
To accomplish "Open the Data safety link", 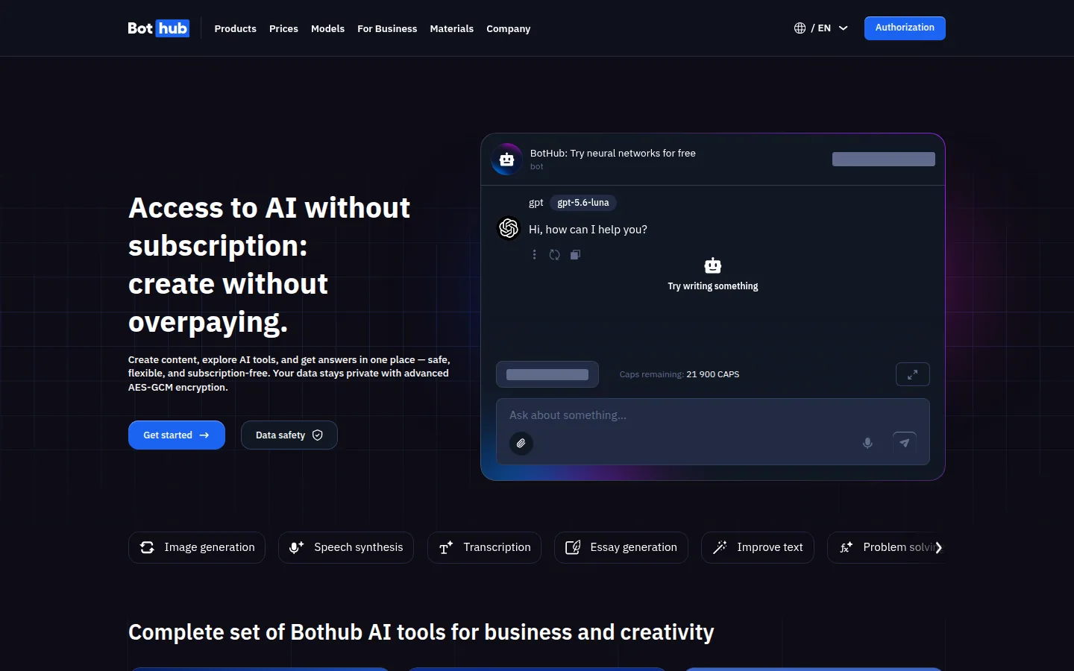I will point(289,435).
